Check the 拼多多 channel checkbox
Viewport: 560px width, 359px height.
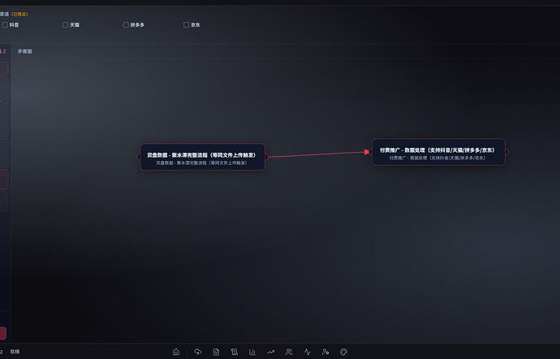(x=126, y=24)
